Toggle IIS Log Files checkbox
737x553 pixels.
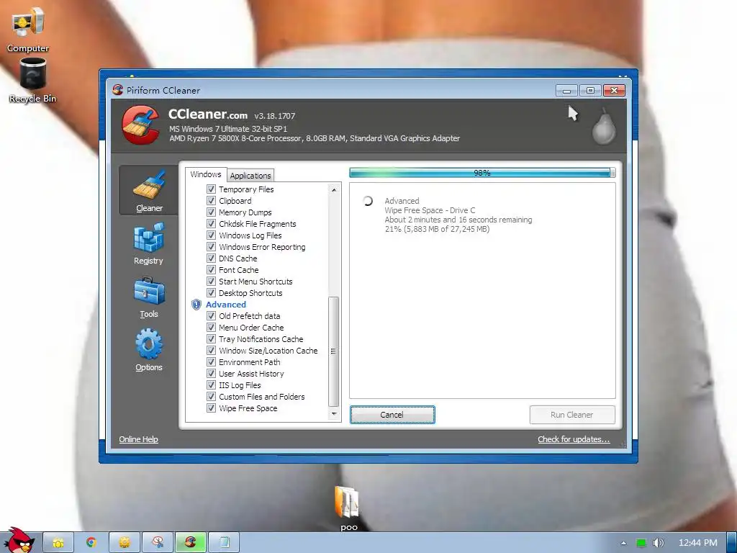coord(211,385)
